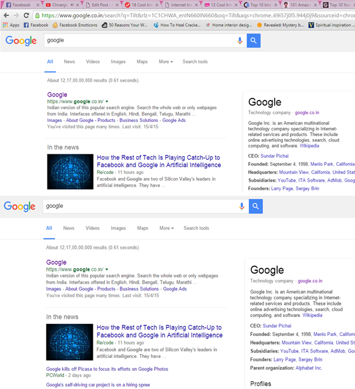Click the upper news brain thumbnail
The height and width of the screenshot is (389, 355).
coord(70,172)
